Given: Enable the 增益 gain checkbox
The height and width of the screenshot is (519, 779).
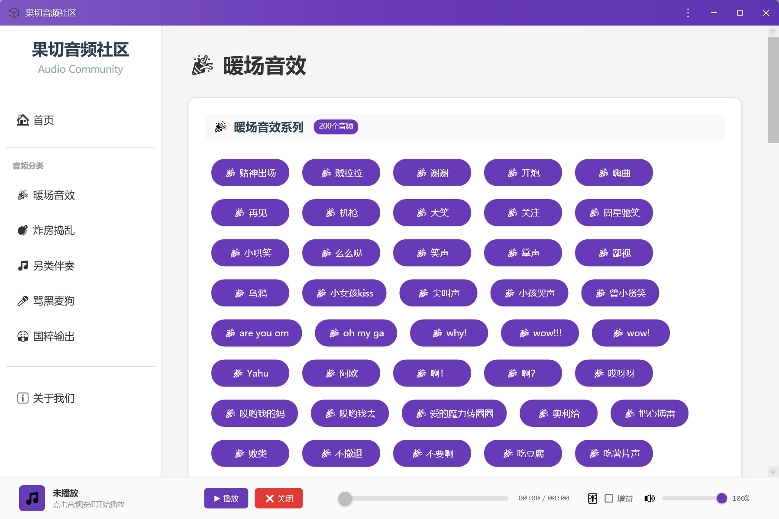Looking at the screenshot, I should coord(609,498).
